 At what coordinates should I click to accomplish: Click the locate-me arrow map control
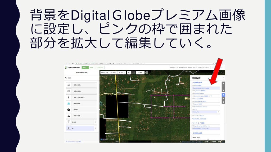tap(223, 91)
